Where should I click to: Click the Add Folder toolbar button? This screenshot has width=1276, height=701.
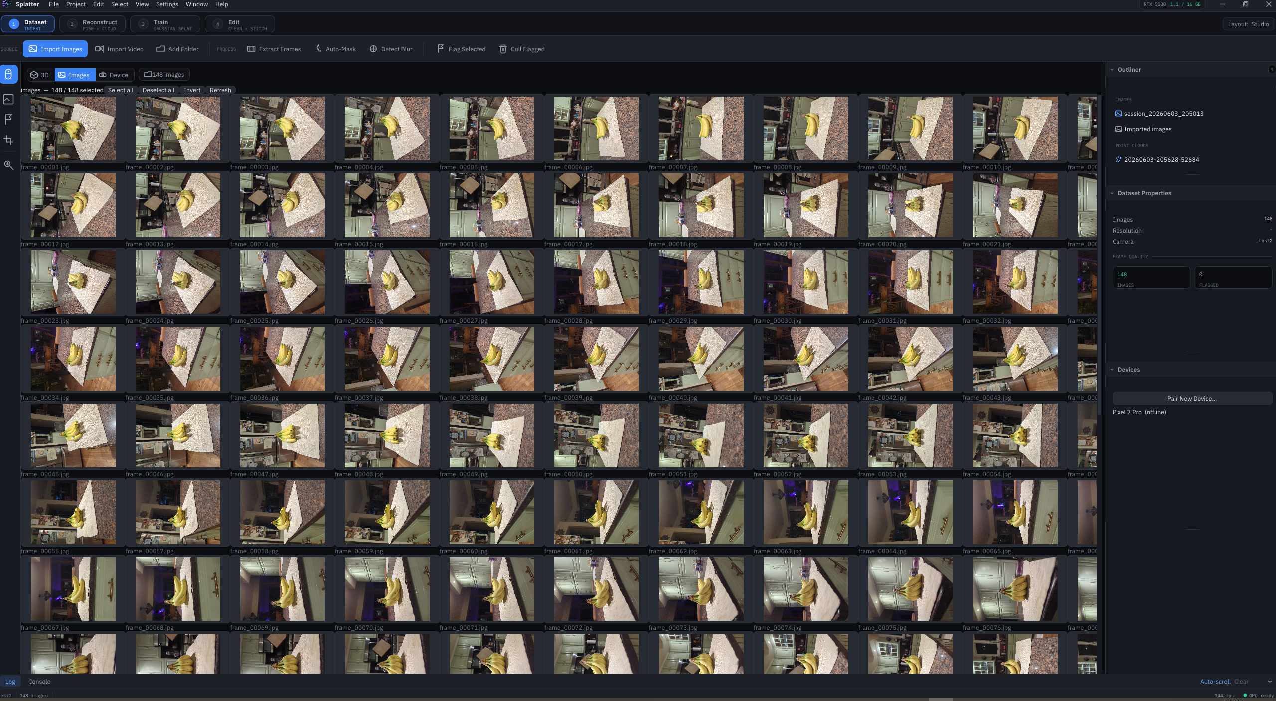[x=177, y=49]
